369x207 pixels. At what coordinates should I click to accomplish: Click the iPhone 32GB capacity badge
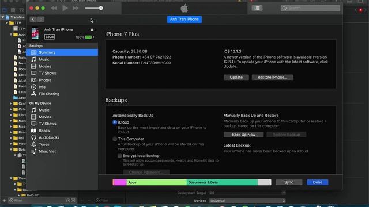pos(50,37)
